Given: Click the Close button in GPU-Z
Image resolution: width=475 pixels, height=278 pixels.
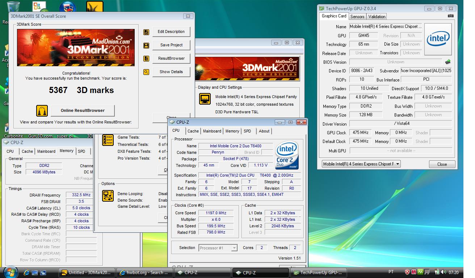Looking at the screenshot, I should tap(442, 164).
